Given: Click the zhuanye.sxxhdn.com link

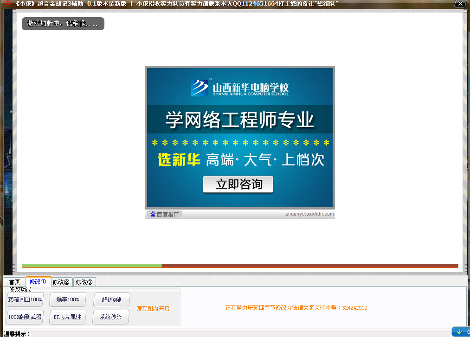Looking at the screenshot, I should point(309,214).
